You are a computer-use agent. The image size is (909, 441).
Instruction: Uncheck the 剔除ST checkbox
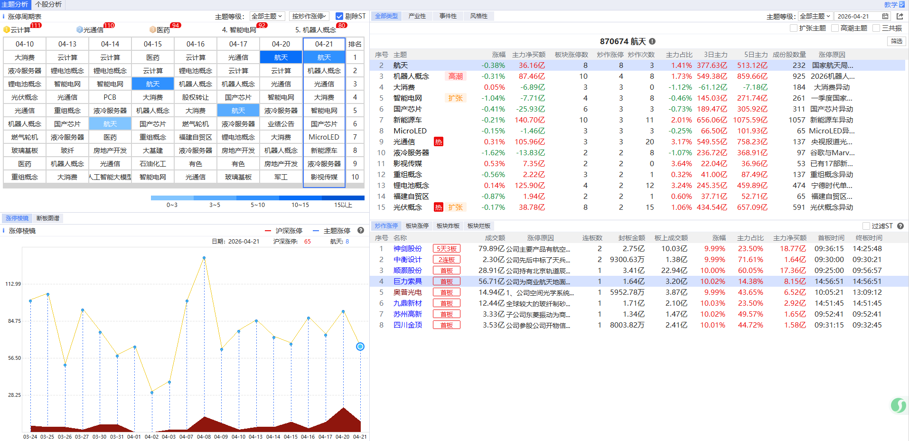[339, 16]
